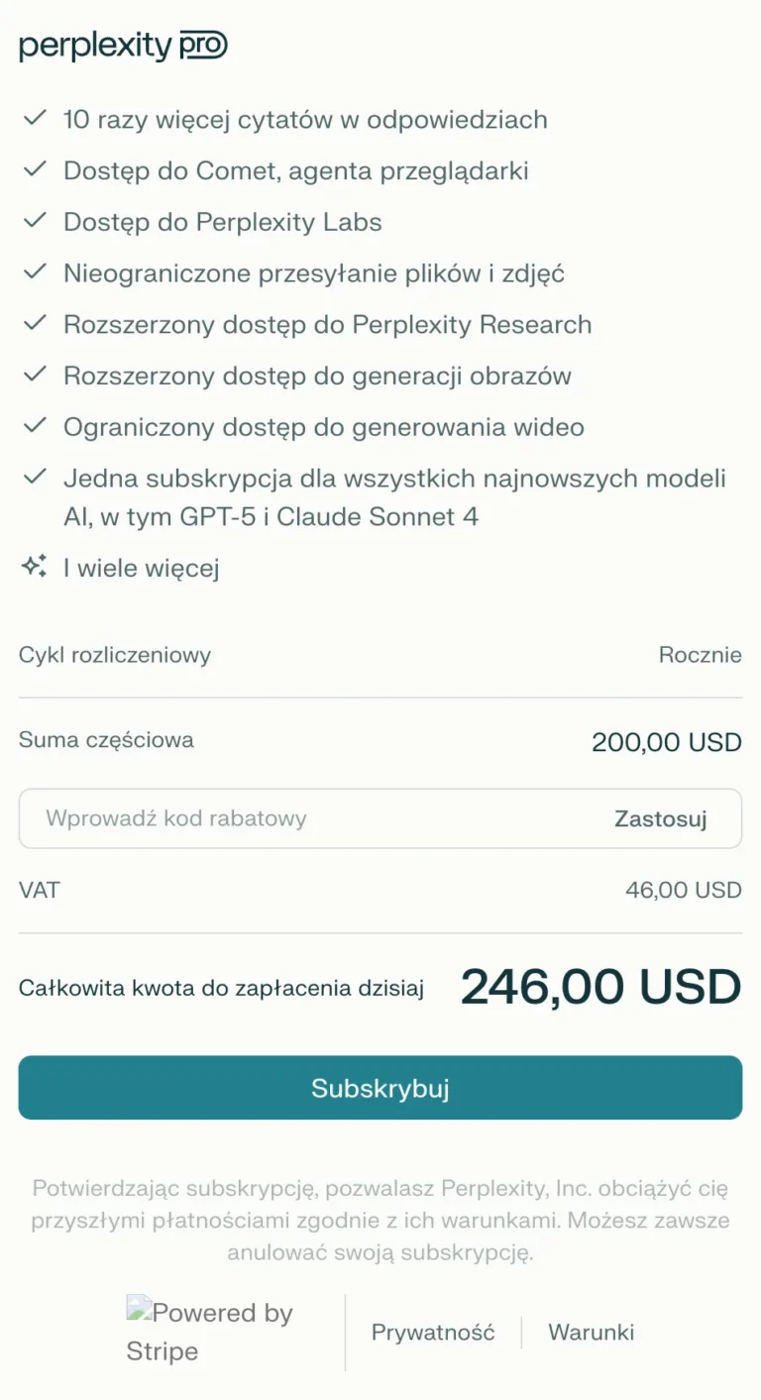The image size is (761, 1400).
Task: Click the 'Rocznie' billing cycle value
Action: pyautogui.click(x=700, y=655)
